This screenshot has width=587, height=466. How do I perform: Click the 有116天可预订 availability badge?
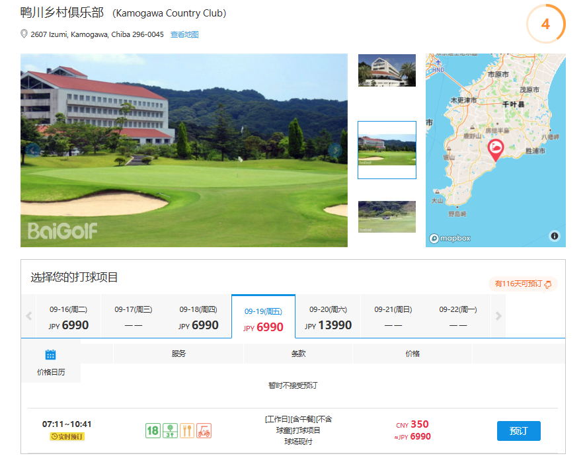(523, 284)
